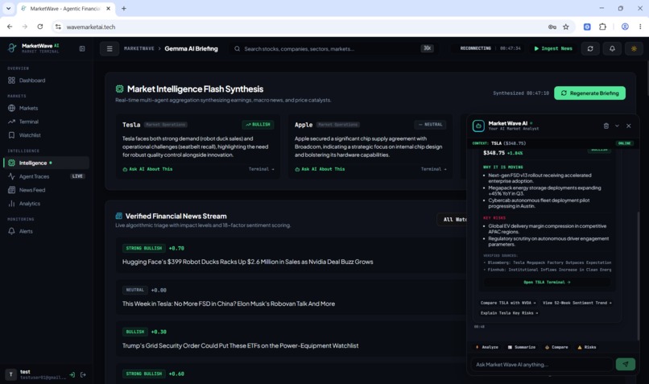Click Ask AI About This on Apple card
The height and width of the screenshot is (384, 649).
click(x=320, y=169)
